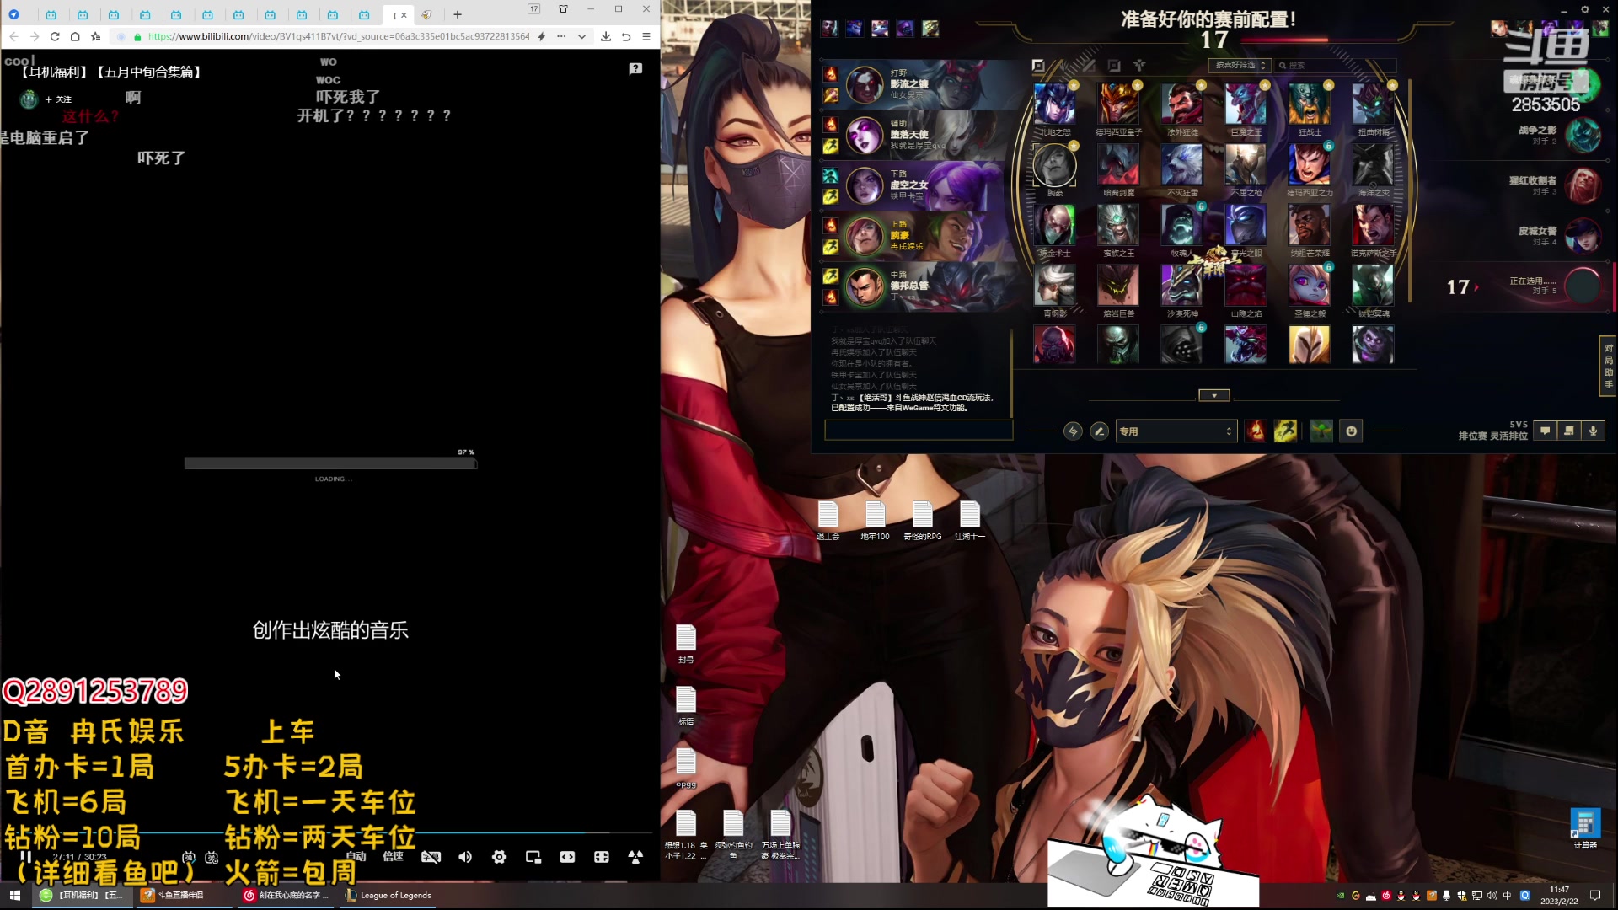Click the quick rune recommendation icon
The image size is (1618, 910).
1073,431
